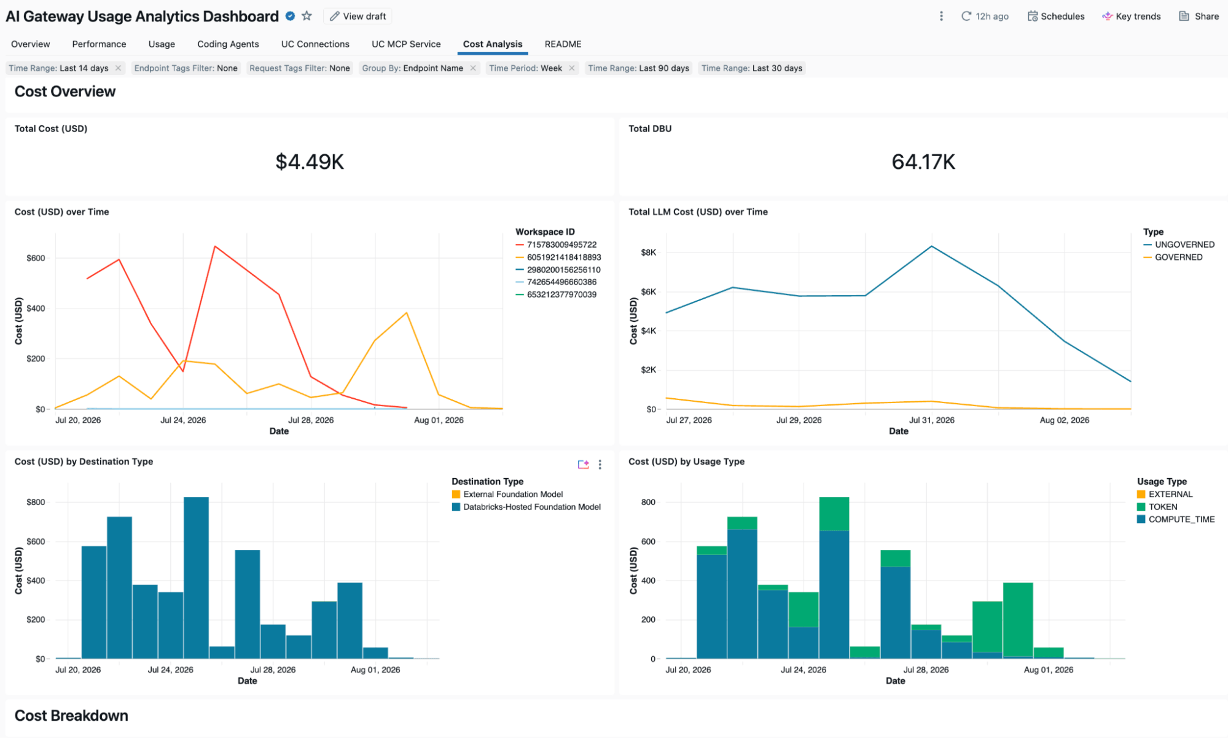
Task: Switch to the Overview tab
Action: coord(31,44)
